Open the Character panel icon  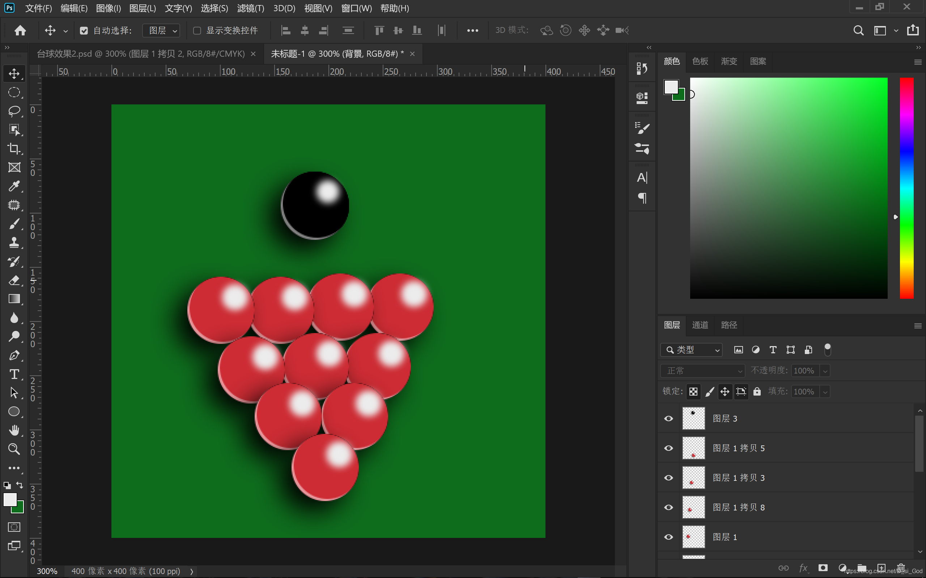(x=642, y=178)
